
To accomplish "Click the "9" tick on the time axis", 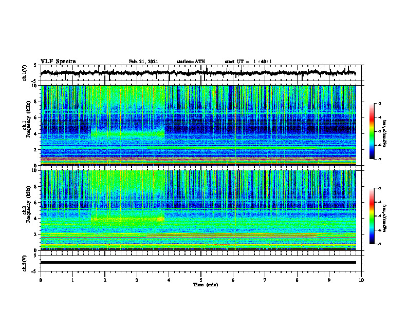I will click(329, 280).
